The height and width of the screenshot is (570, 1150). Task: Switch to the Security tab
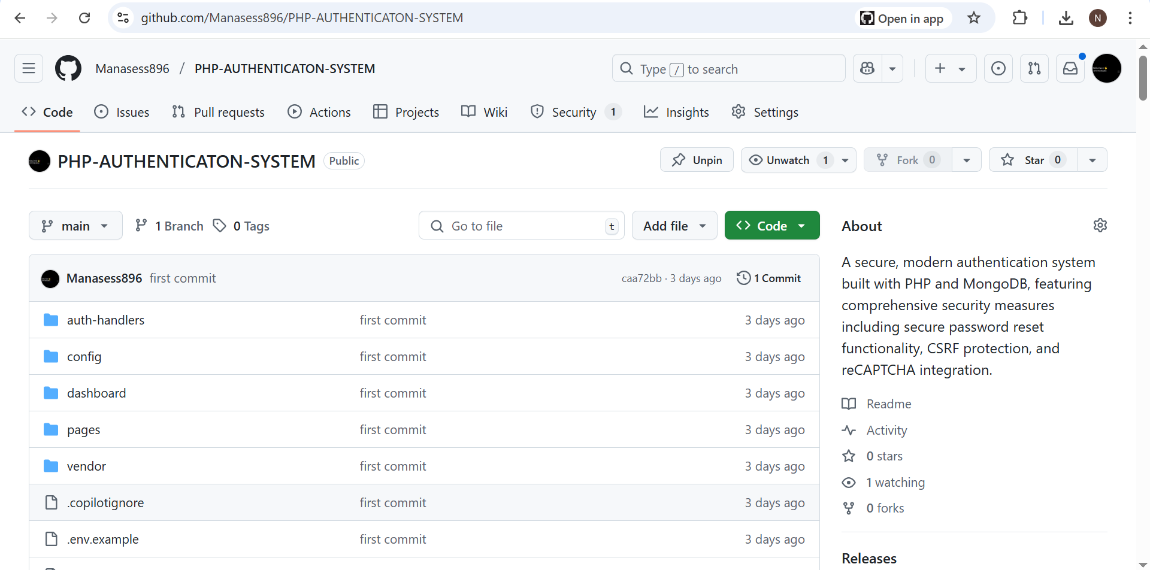(x=576, y=112)
